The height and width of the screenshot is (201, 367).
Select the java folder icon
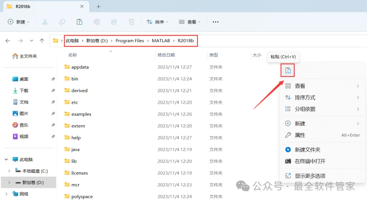point(67,149)
